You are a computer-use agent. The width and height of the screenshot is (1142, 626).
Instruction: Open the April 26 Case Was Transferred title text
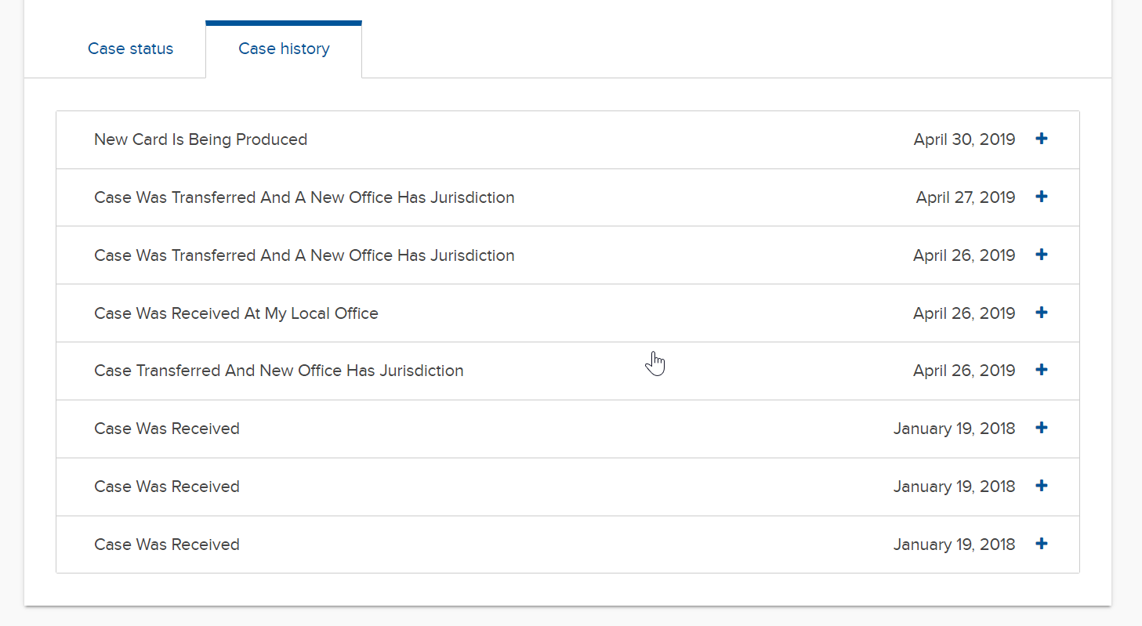point(304,255)
